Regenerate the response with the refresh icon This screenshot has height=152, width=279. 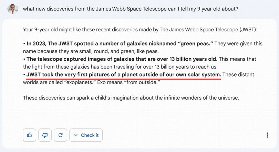(x=61, y=135)
